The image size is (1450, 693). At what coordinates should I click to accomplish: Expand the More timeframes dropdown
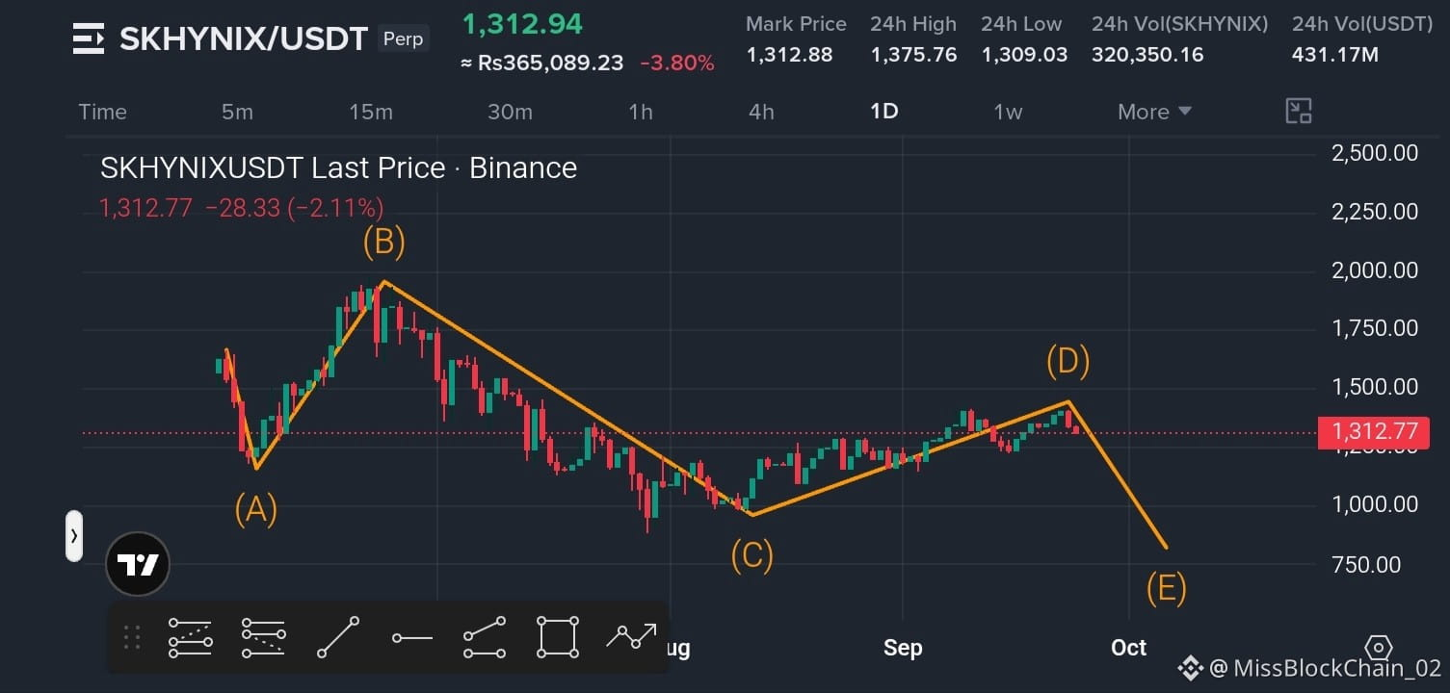pyautogui.click(x=1154, y=112)
